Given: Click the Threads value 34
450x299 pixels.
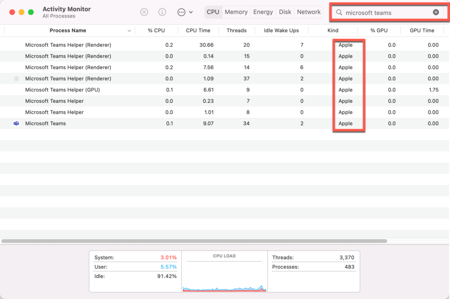Looking at the screenshot, I should click(x=246, y=123).
